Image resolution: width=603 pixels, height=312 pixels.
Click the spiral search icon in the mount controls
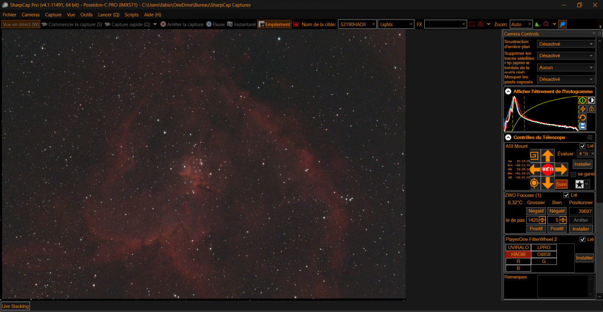point(534,155)
